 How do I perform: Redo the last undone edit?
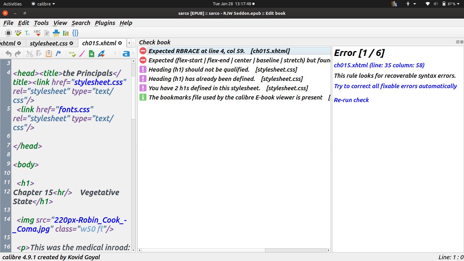point(18,54)
